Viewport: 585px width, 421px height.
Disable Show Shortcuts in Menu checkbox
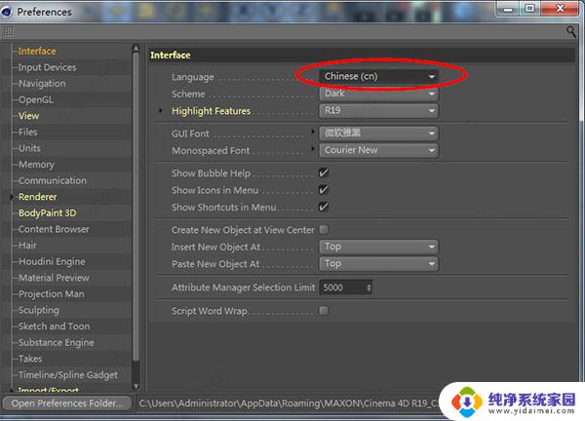324,207
